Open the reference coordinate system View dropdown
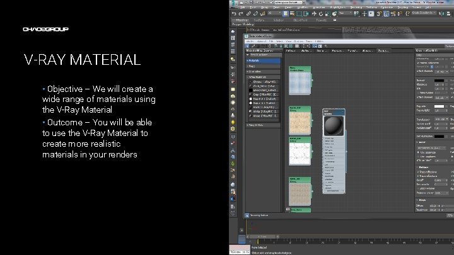This screenshot has height=255, width=454. [345, 13]
